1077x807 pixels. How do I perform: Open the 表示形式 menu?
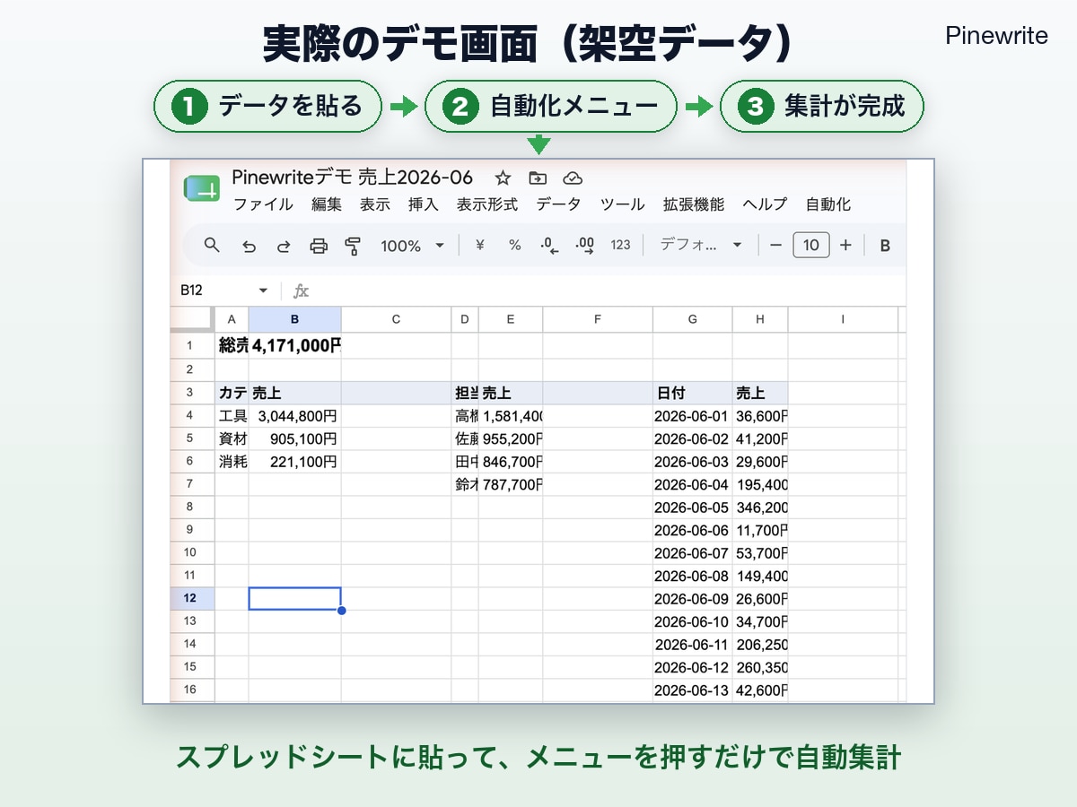(487, 204)
